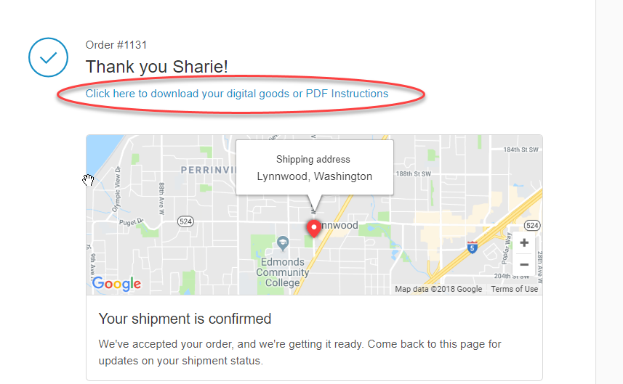Zoom in the map with plus button

click(x=524, y=242)
